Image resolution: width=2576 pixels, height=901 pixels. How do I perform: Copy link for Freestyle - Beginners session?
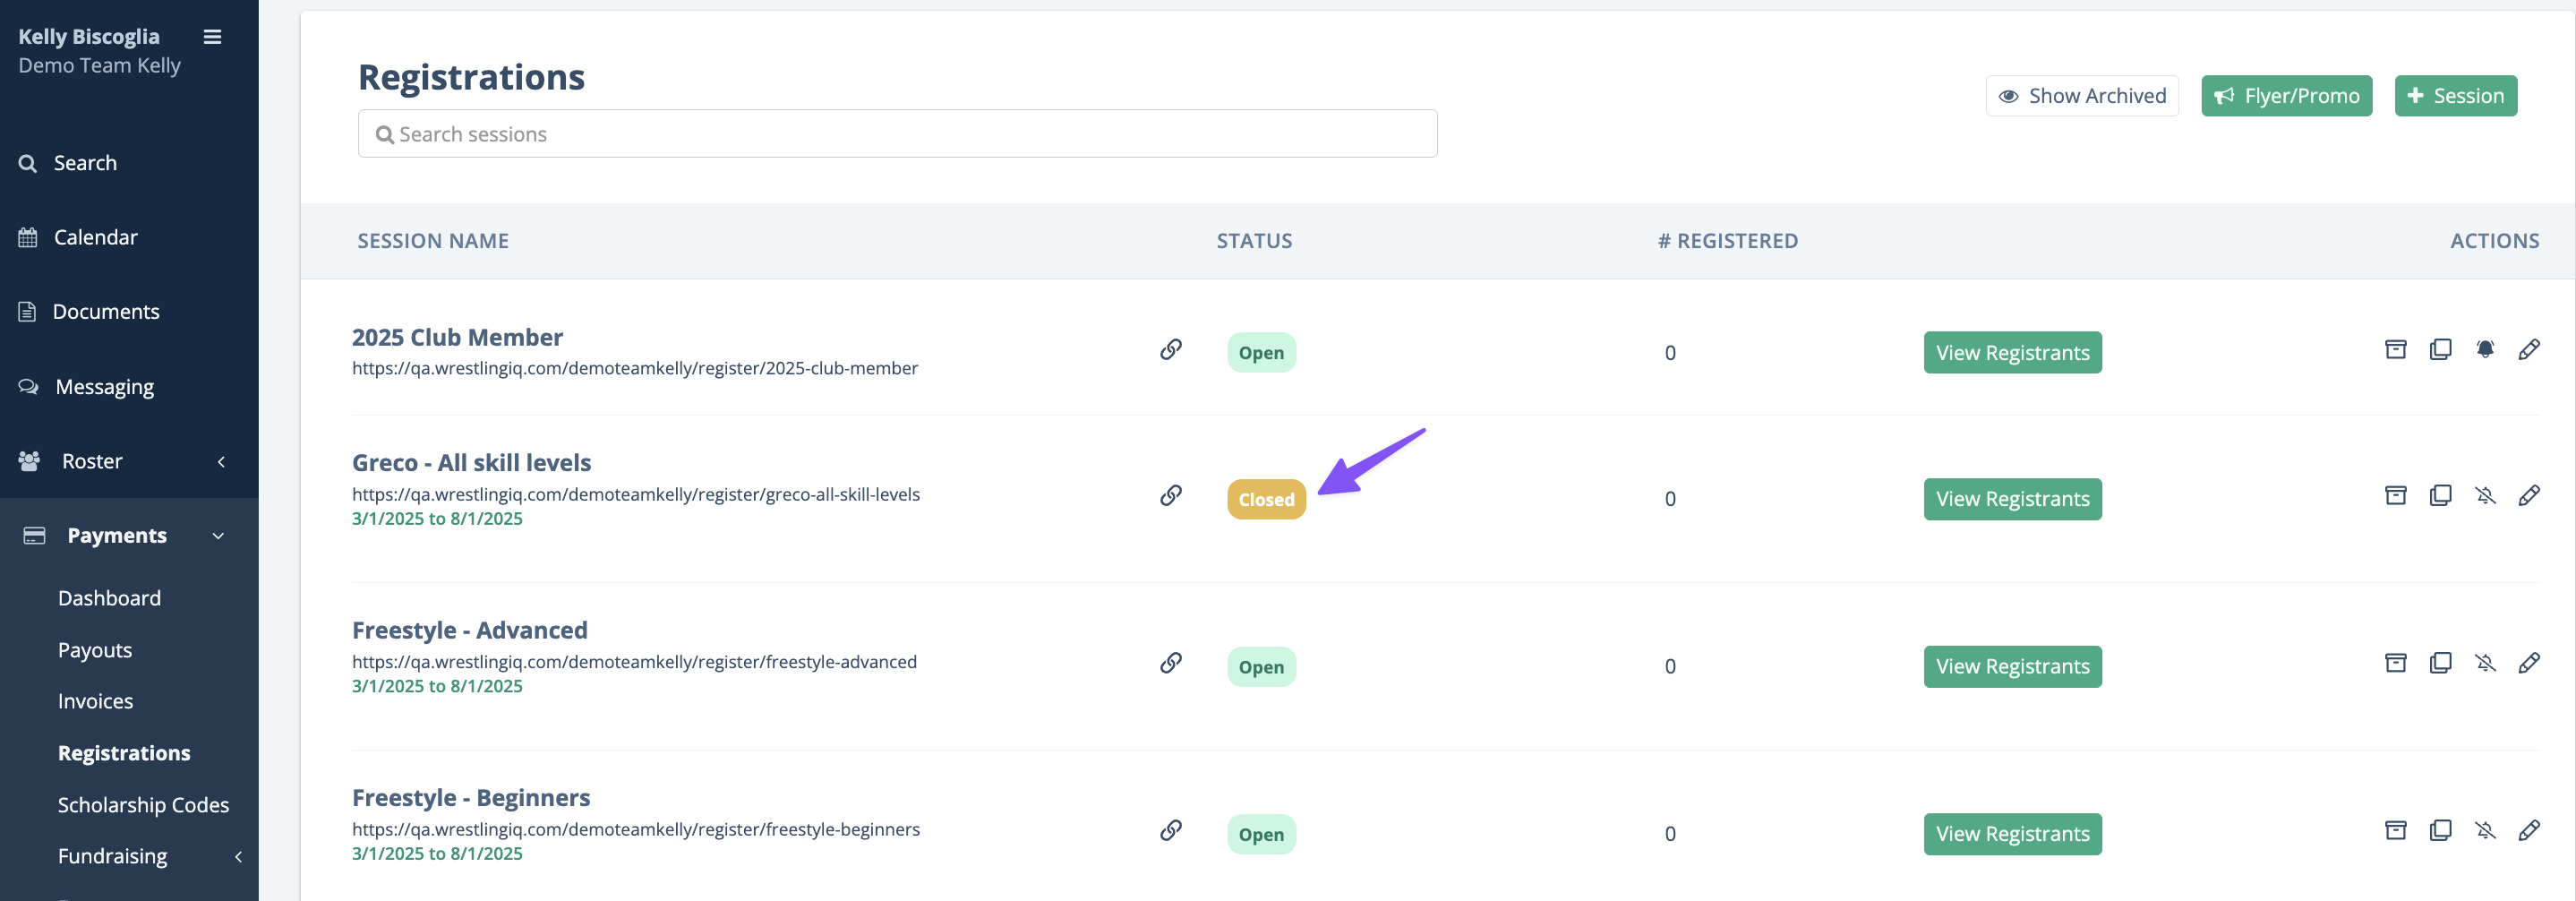click(1171, 830)
